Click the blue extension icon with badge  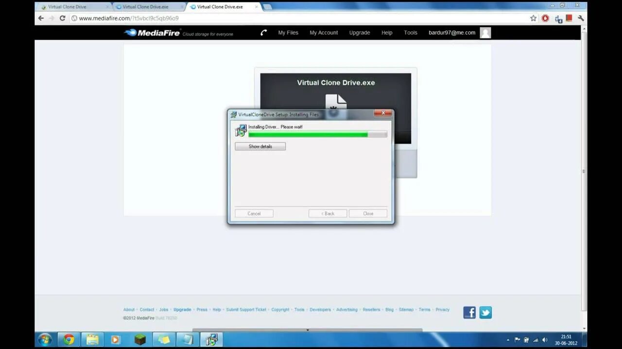558,18
